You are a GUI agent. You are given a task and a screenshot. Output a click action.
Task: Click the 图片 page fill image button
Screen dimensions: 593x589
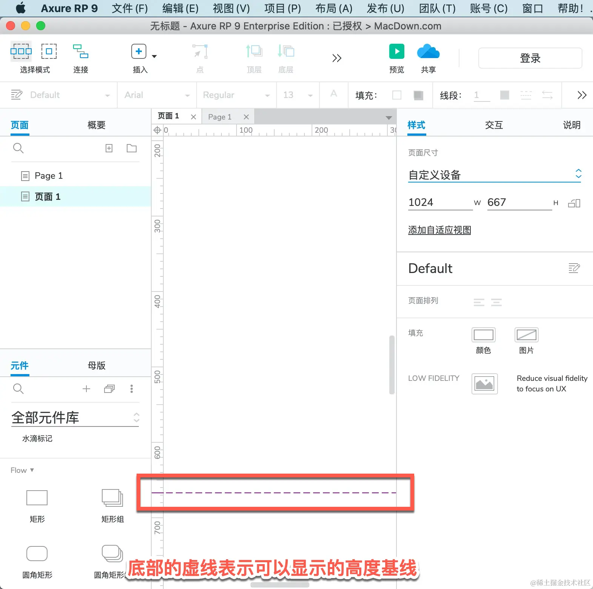[527, 335]
